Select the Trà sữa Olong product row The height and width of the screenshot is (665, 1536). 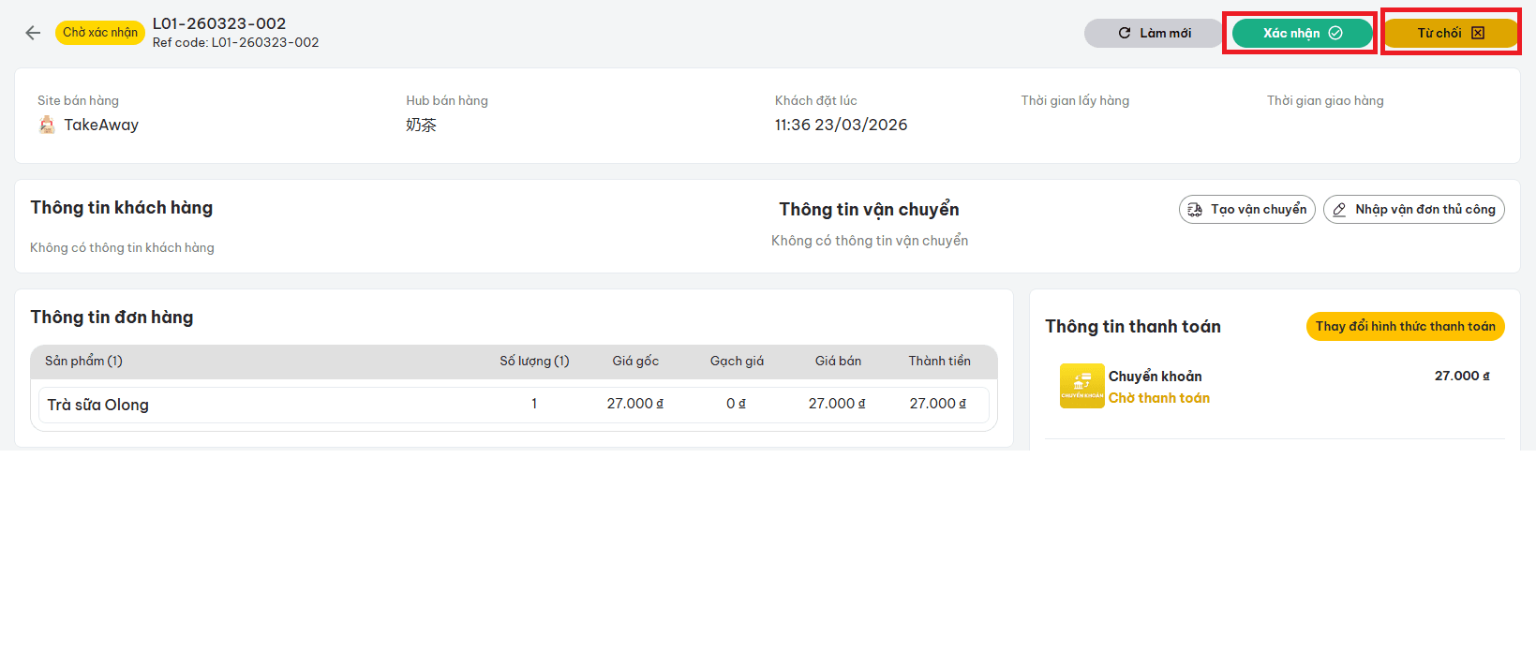(514, 405)
